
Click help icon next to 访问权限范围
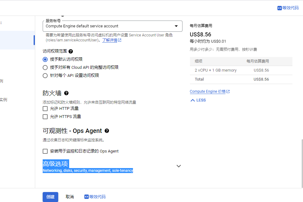[x=71, y=51]
